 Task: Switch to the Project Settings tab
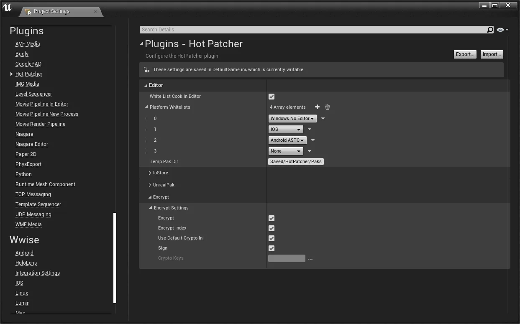coord(52,11)
